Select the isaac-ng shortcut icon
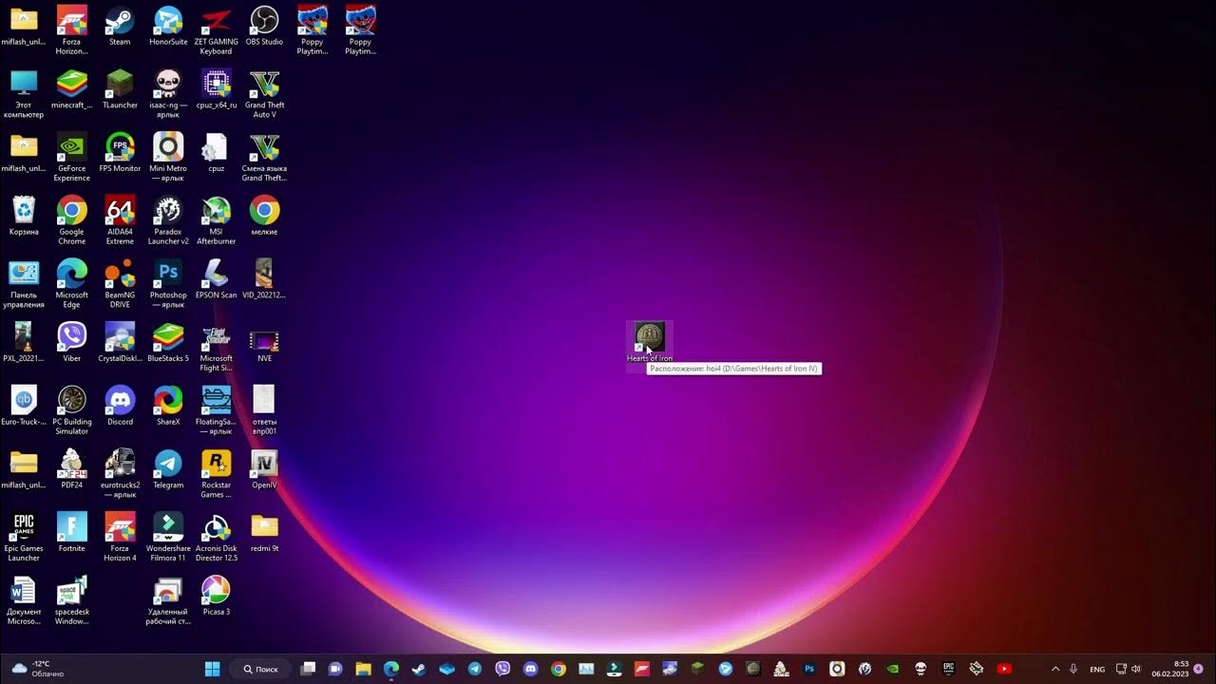1216x684 pixels. 168,93
